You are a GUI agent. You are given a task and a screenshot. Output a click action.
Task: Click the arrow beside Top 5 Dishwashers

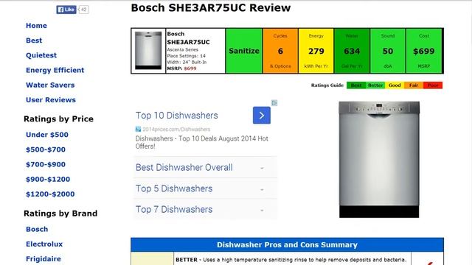click(262, 190)
